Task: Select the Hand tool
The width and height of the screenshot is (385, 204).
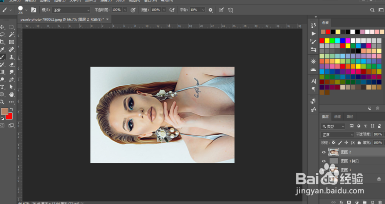Action: 11,95
